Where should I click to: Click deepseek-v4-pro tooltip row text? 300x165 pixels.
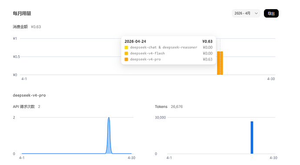(x=145, y=59)
